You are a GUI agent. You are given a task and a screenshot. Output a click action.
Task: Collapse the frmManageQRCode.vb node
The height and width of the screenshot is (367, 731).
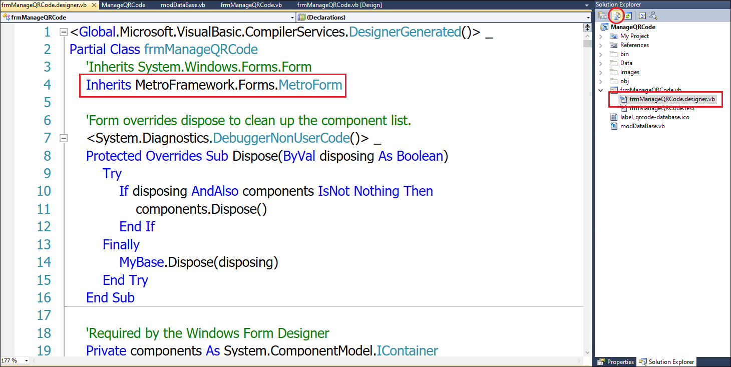(601, 90)
